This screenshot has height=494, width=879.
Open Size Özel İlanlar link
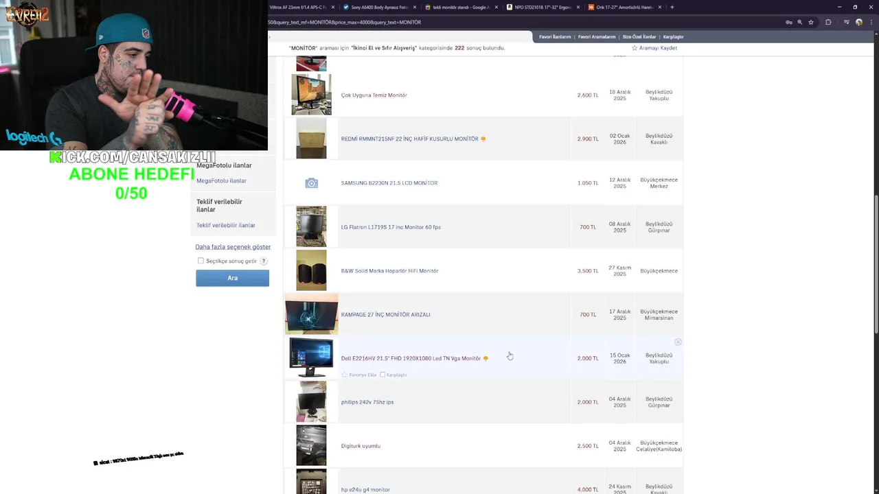[x=639, y=36]
